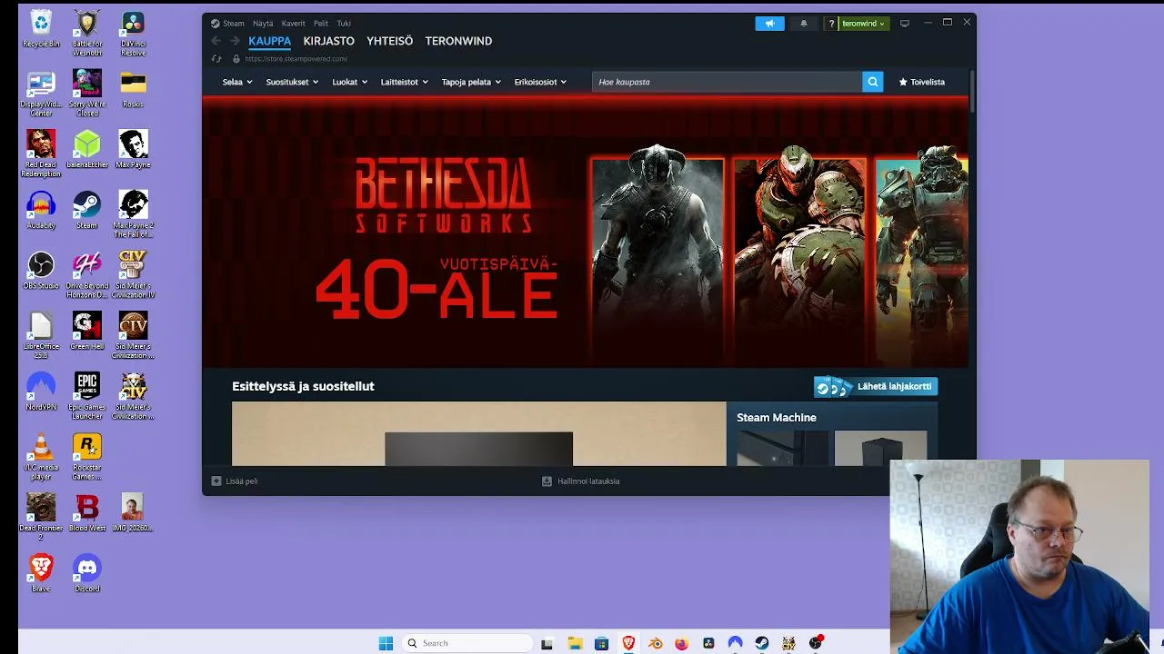Open the Tuki menu
The image size is (1164, 654).
pyautogui.click(x=344, y=24)
